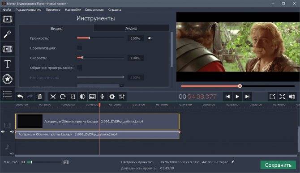
Task: Open the Titles text tab
Action: coord(8,64)
